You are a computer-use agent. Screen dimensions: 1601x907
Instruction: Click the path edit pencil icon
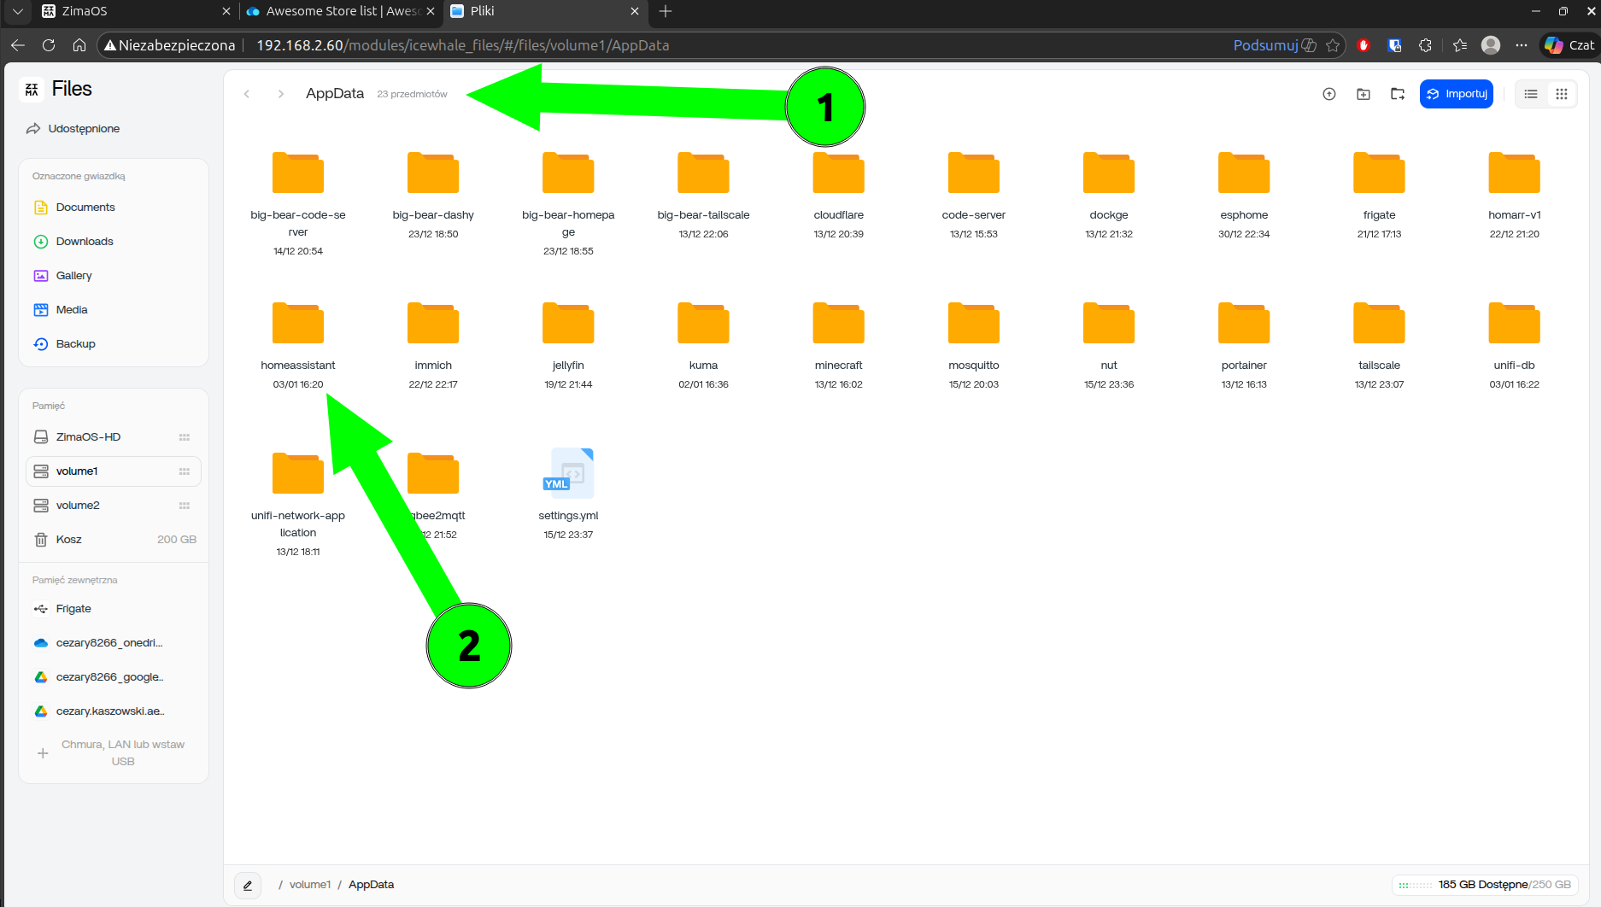click(248, 885)
